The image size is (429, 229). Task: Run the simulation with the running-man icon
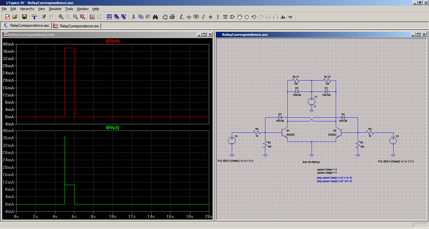[x=44, y=17]
